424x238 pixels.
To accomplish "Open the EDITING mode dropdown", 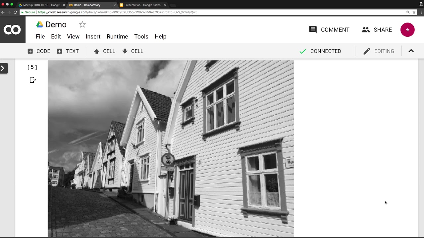I will [x=379, y=51].
